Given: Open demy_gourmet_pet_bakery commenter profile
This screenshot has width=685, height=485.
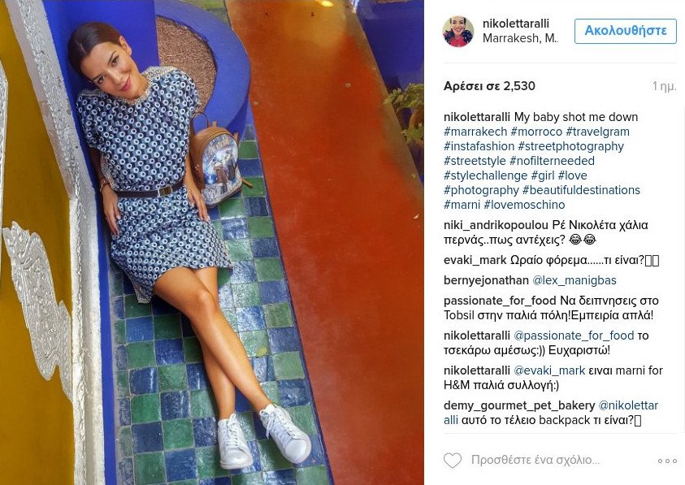Looking at the screenshot, I should pyautogui.click(x=519, y=405).
